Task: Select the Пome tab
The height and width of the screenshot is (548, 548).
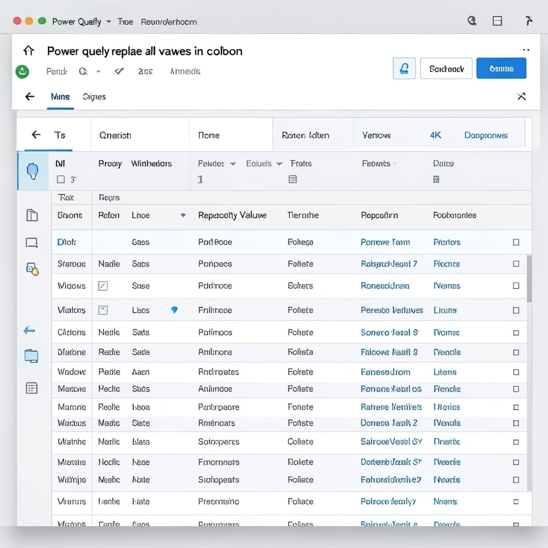Action: click(x=209, y=135)
